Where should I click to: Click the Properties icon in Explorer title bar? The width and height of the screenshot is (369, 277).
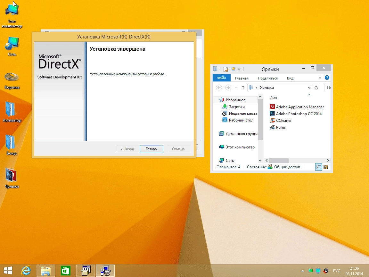point(226,69)
